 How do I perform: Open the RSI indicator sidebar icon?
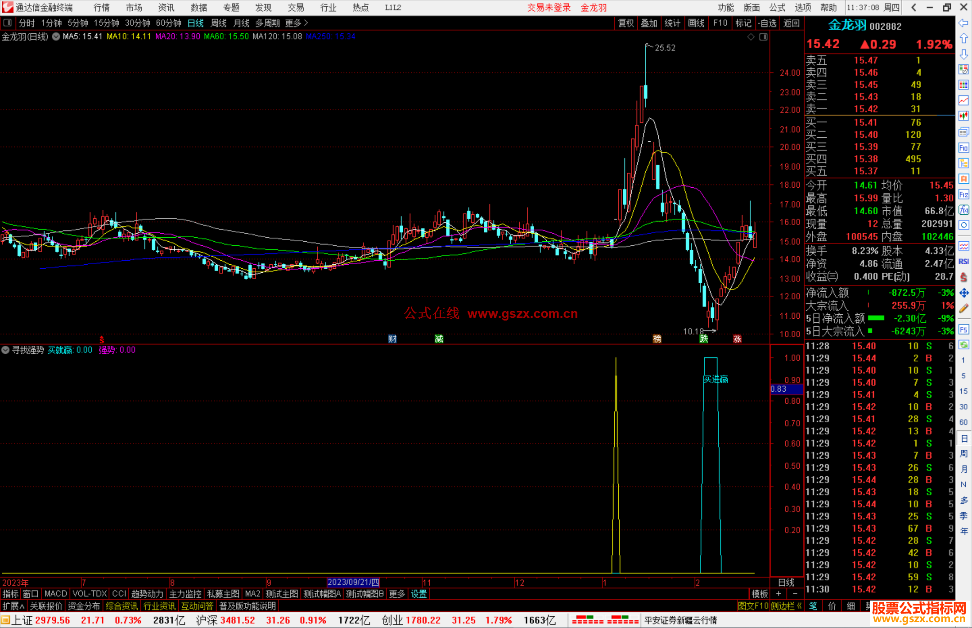(963, 262)
